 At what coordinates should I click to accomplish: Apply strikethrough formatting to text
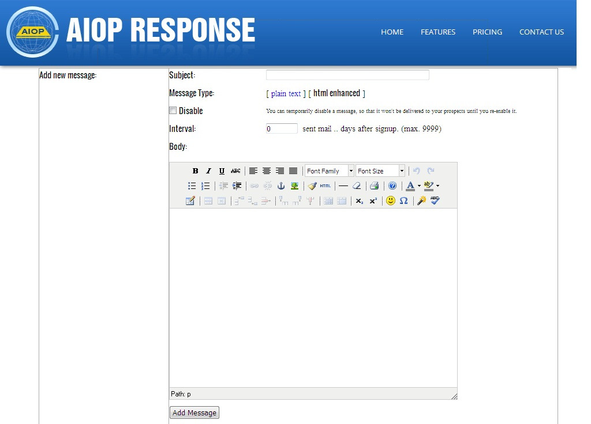coord(235,171)
